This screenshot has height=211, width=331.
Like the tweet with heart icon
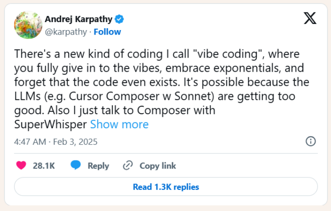(x=21, y=165)
